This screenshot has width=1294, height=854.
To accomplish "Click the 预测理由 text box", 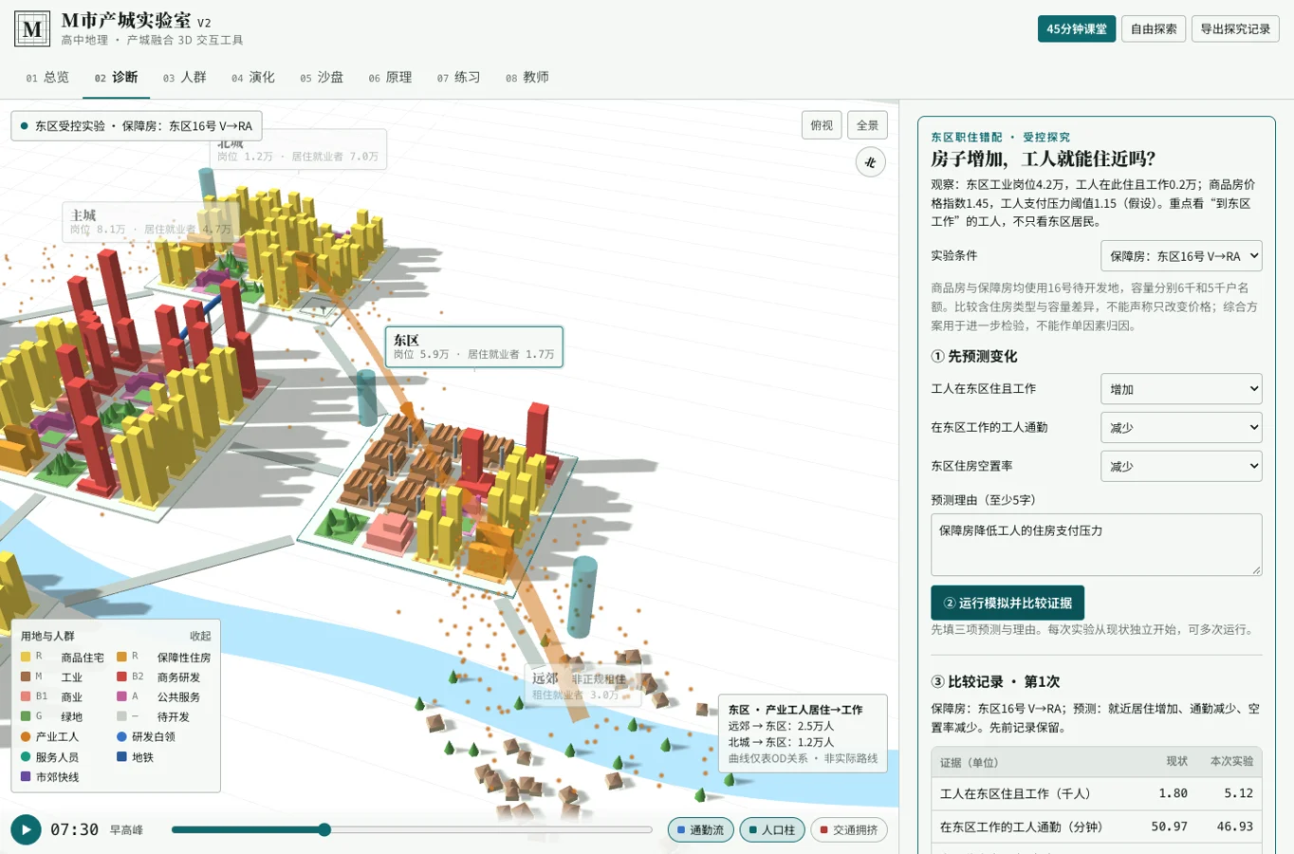I will [x=1096, y=545].
